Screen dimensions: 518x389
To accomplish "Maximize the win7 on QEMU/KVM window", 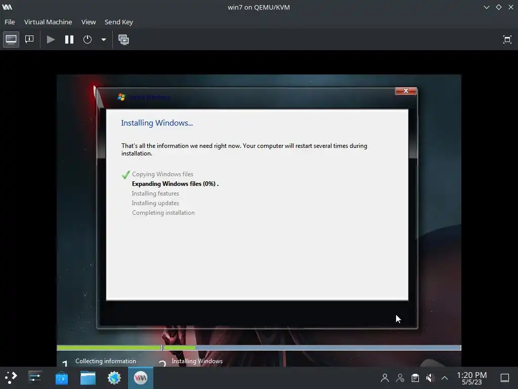I will (x=498, y=7).
